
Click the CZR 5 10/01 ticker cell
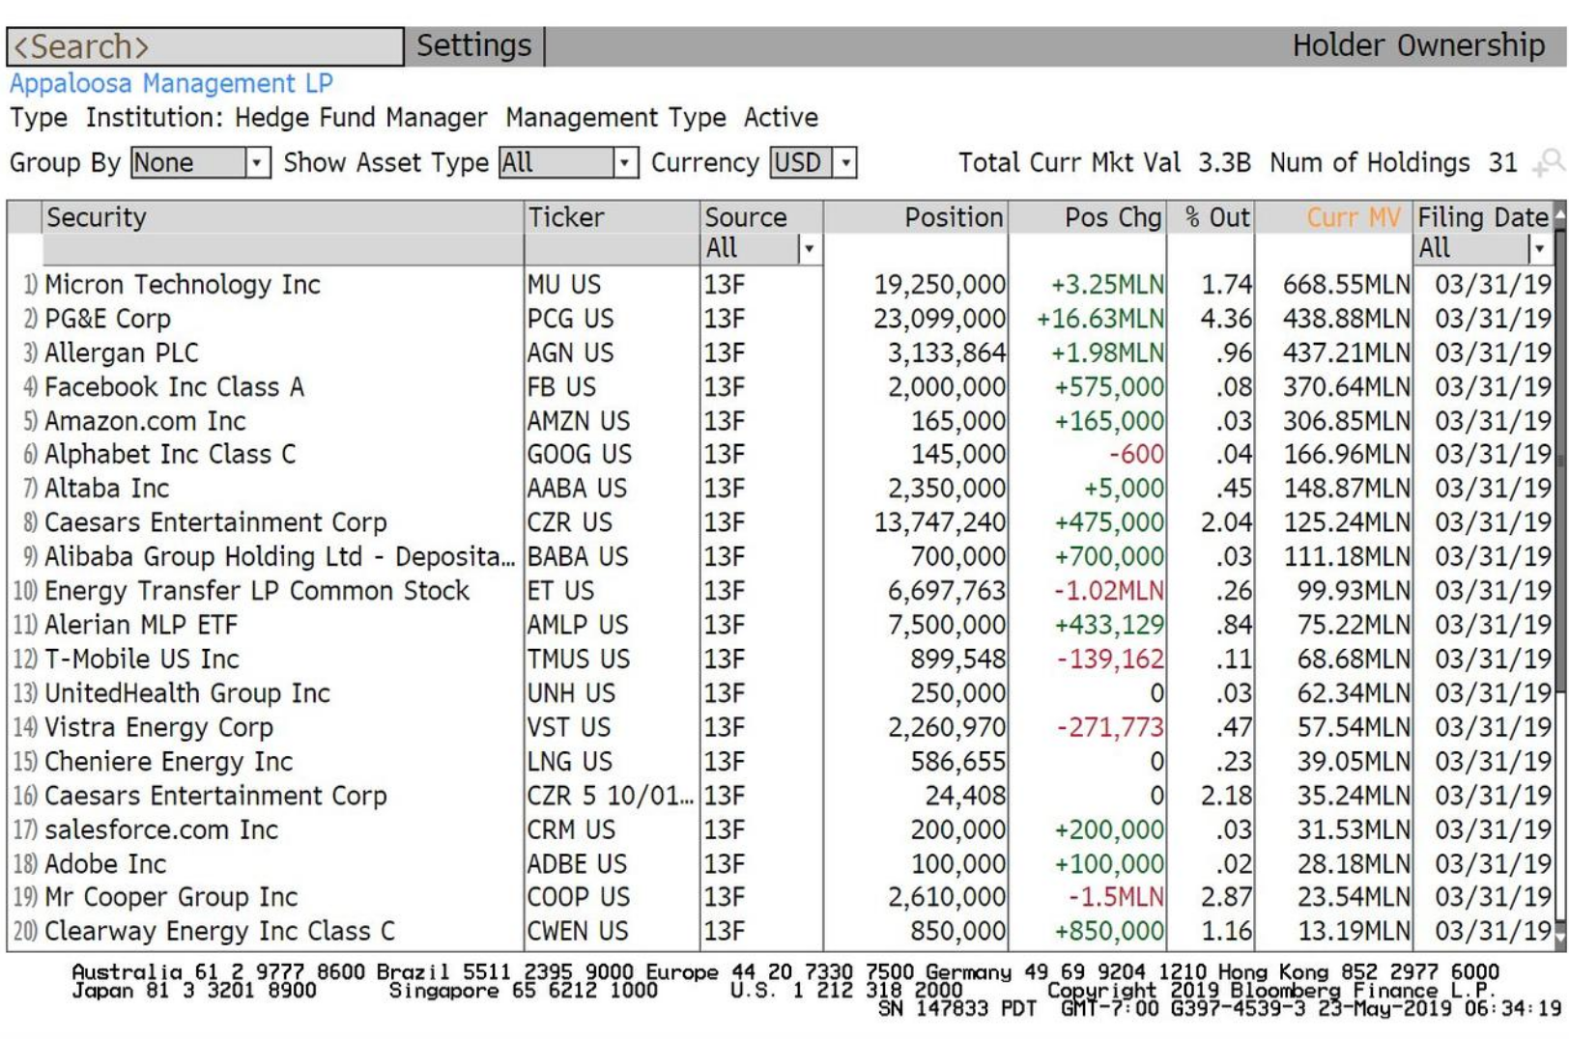point(610,796)
